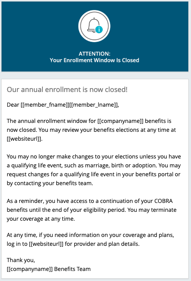This screenshot has height=281, width=191.
Task: Click the blue info badge on bell
Action: point(99,29)
